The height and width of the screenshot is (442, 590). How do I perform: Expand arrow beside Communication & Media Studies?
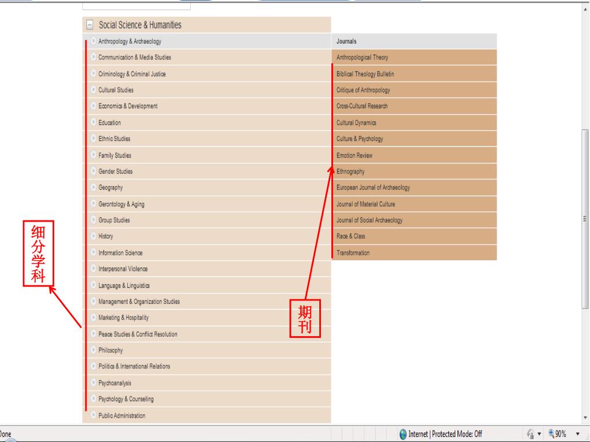pyautogui.click(x=93, y=57)
